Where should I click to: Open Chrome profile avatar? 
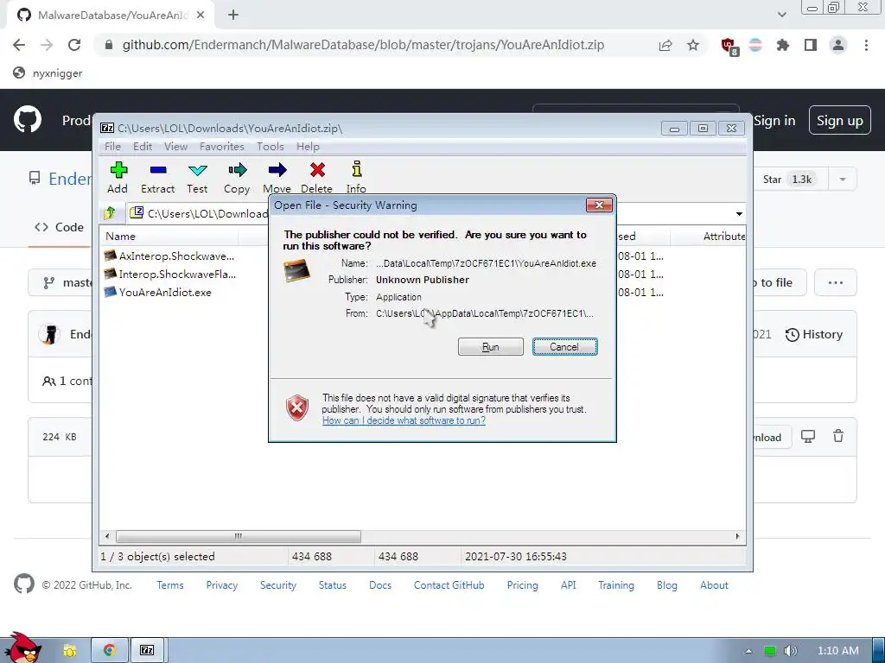click(x=838, y=45)
